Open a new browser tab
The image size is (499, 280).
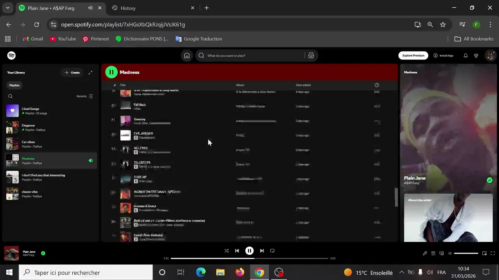point(207,8)
